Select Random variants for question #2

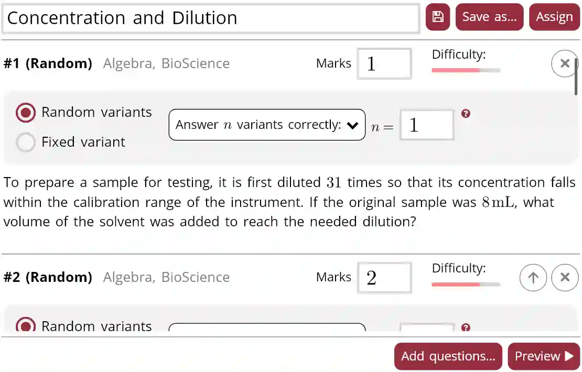point(26,326)
